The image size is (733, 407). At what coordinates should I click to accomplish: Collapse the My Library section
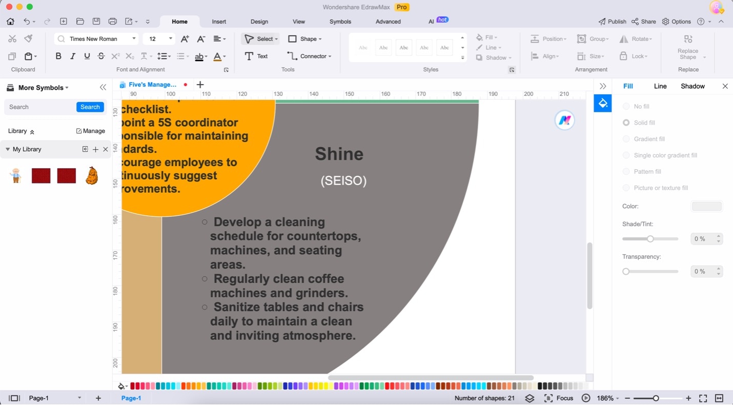pyautogui.click(x=8, y=149)
